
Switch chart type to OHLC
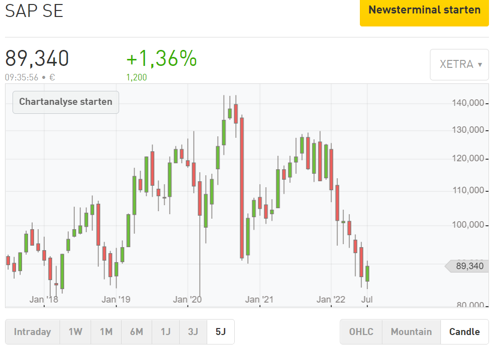point(361,332)
